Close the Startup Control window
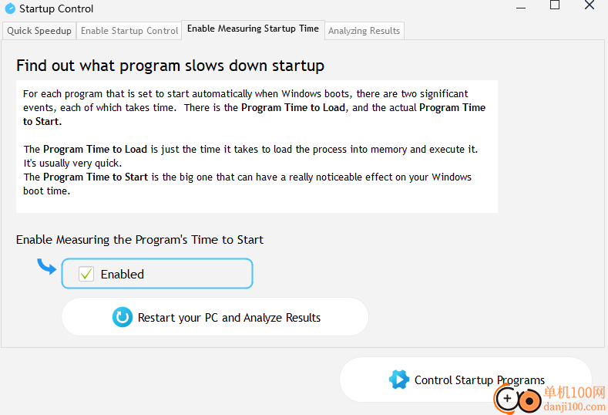The image size is (608, 415). (590, 5)
